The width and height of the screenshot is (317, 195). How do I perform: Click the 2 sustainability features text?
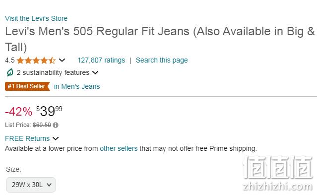point(53,72)
